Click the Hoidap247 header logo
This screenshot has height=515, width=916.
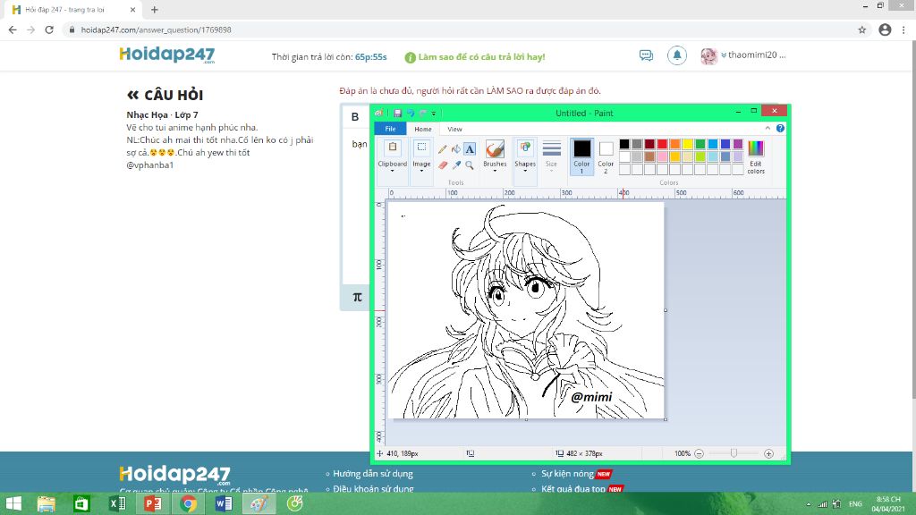pos(167,55)
